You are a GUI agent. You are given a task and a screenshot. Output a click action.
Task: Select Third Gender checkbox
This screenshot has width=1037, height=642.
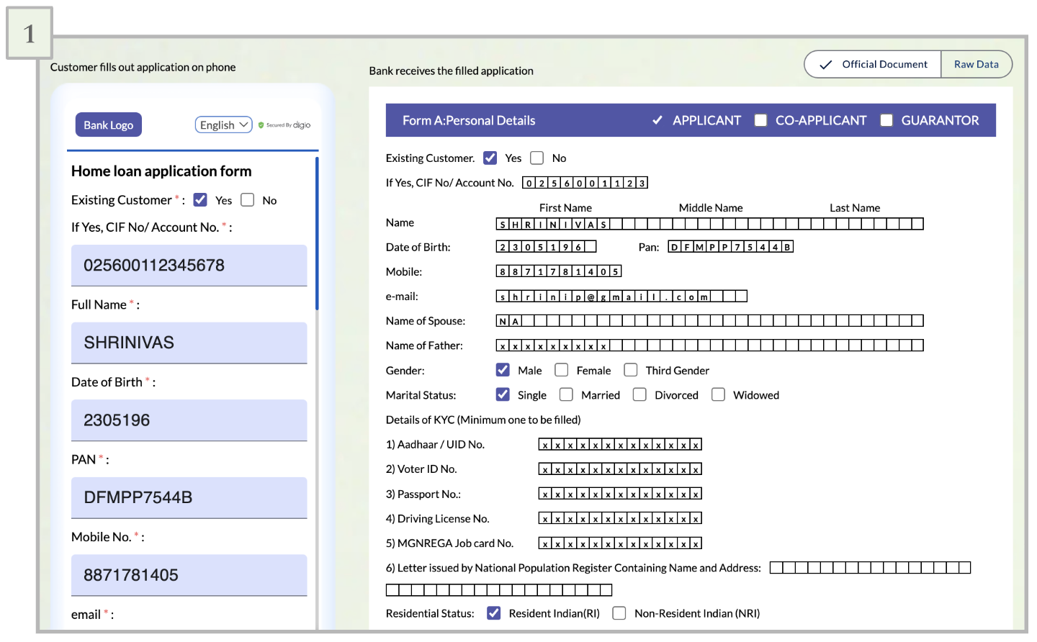[631, 370]
